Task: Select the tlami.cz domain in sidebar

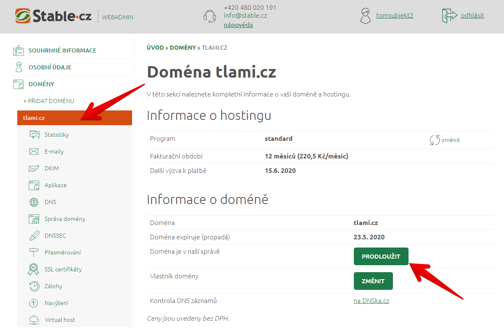Action: [74, 118]
